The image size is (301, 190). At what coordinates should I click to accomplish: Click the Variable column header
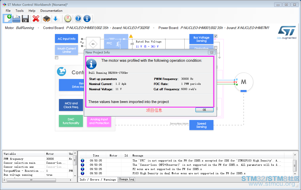coord(24,154)
